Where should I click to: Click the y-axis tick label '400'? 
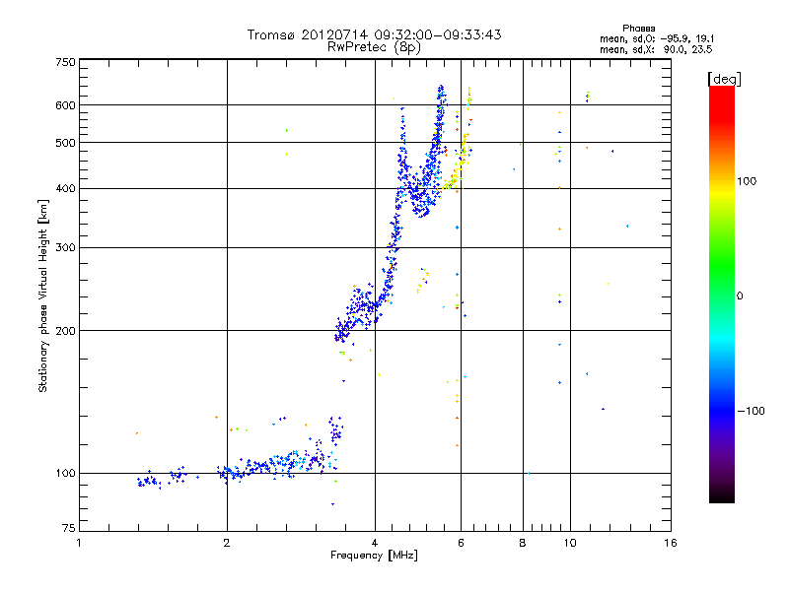tap(65, 188)
